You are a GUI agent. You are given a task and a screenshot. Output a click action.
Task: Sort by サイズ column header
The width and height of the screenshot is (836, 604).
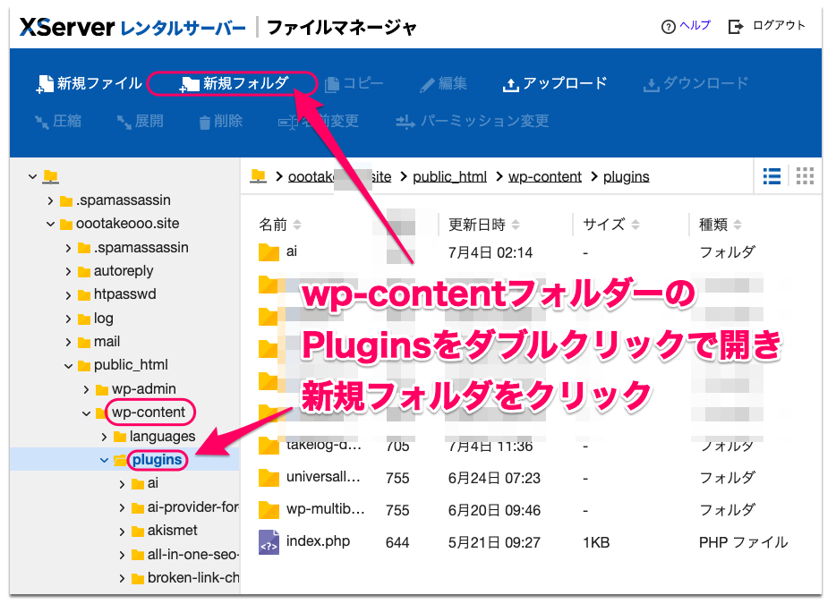point(611,225)
